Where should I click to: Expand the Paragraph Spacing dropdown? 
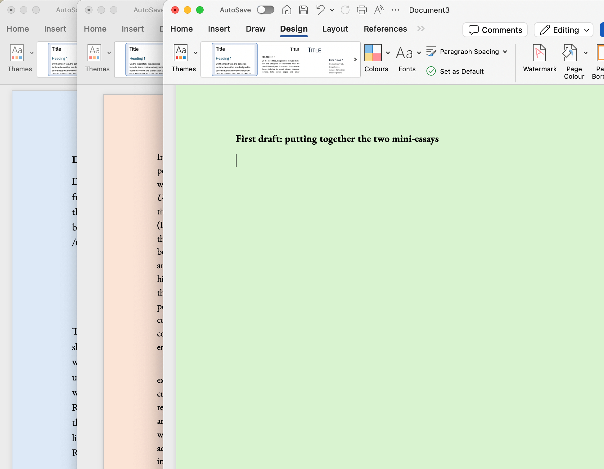[505, 52]
